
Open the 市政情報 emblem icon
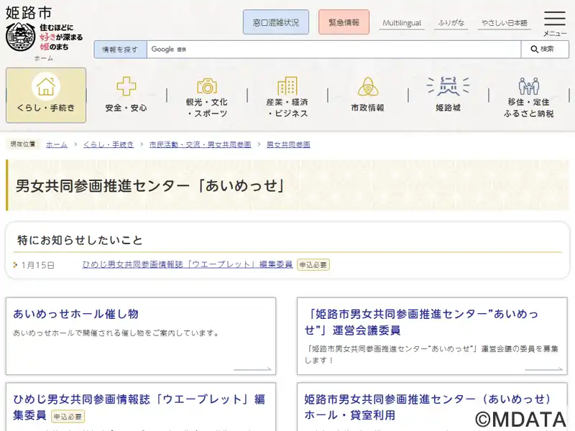[368, 86]
